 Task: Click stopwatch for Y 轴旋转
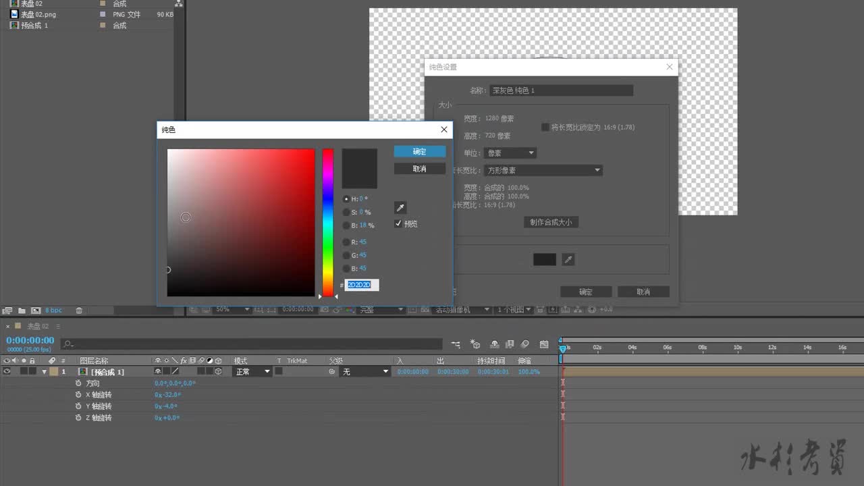[x=78, y=406]
